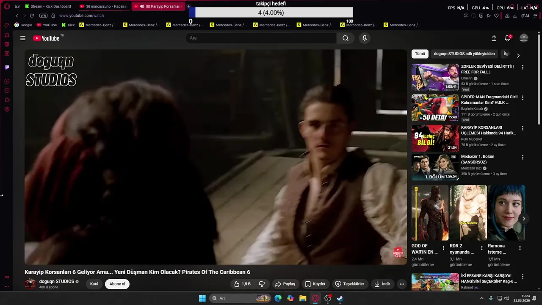Open Opera sidebar settings gear icon

pyautogui.click(x=7, y=109)
